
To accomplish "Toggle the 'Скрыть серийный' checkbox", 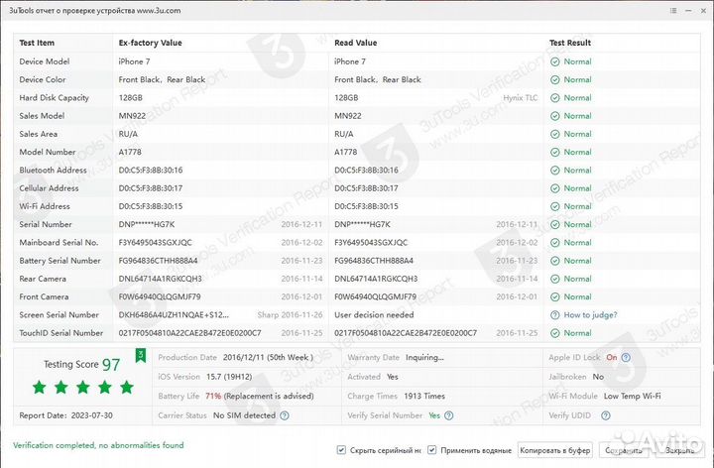I will coord(341,450).
